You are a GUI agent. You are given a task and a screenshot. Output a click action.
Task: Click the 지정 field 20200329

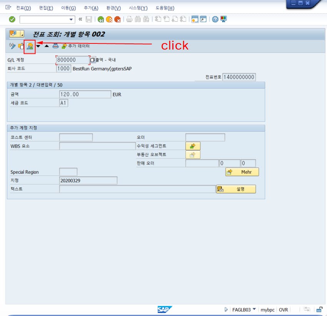(x=88, y=181)
